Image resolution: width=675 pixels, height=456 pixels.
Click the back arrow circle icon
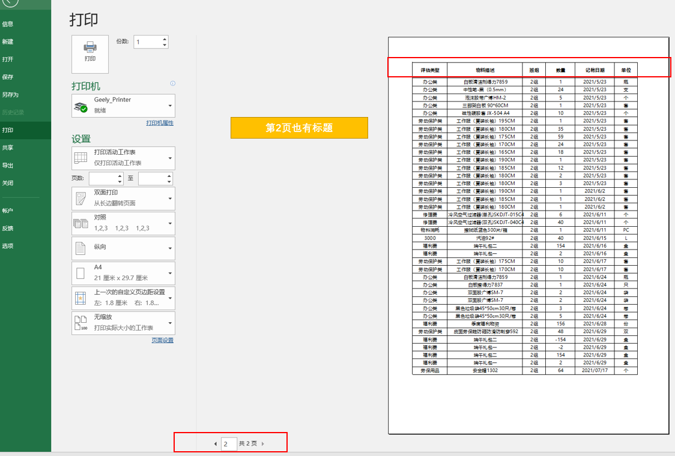pos(7,2)
